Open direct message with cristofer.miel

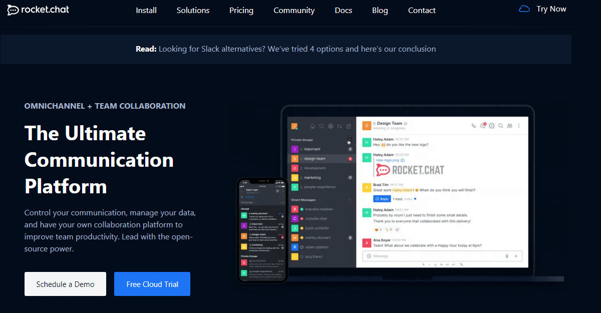[x=322, y=218]
